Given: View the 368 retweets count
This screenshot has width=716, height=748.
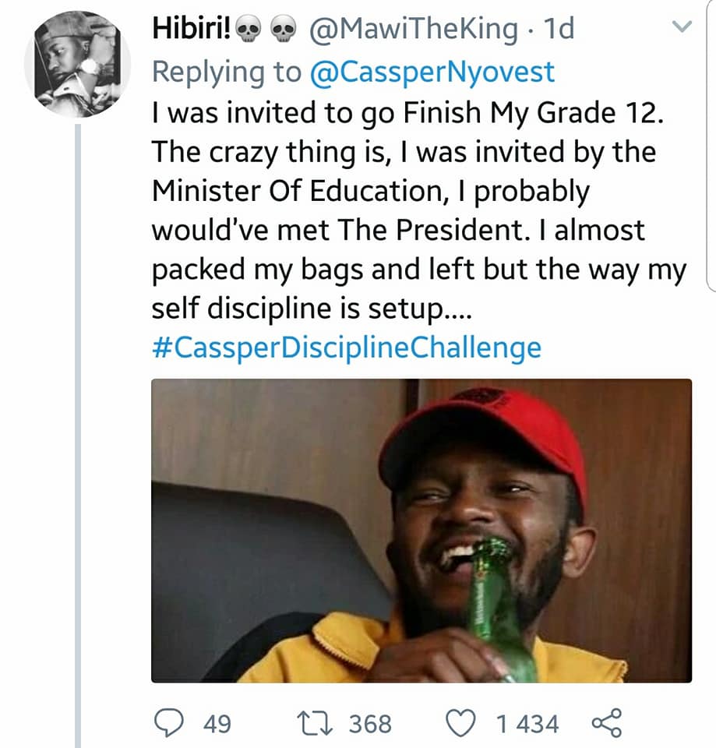Looking at the screenshot, I should 370,724.
